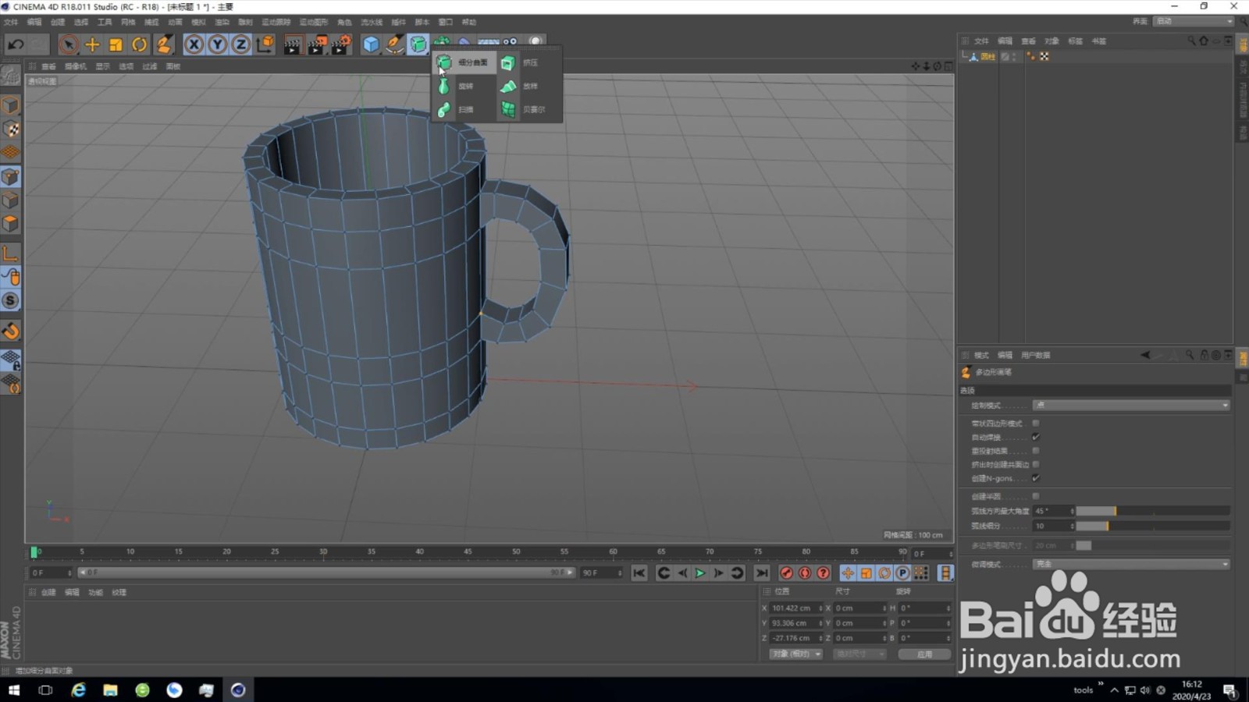Select the Rotate tool in toolbar

[x=139, y=44]
